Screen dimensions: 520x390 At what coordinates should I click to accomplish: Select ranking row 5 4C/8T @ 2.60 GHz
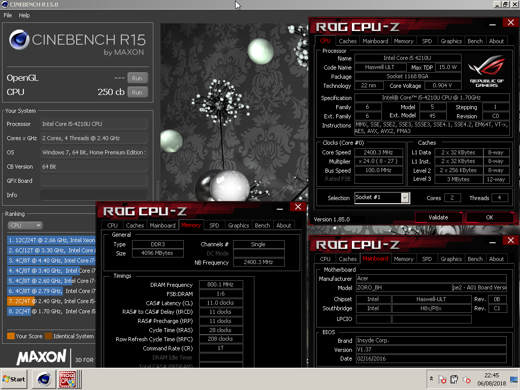point(51,281)
